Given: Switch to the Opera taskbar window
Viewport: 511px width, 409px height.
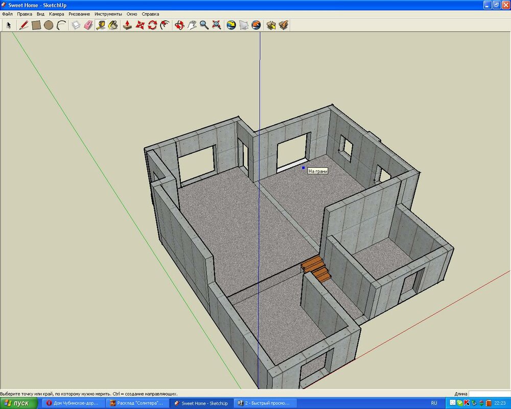Looking at the screenshot, I should 73,403.
